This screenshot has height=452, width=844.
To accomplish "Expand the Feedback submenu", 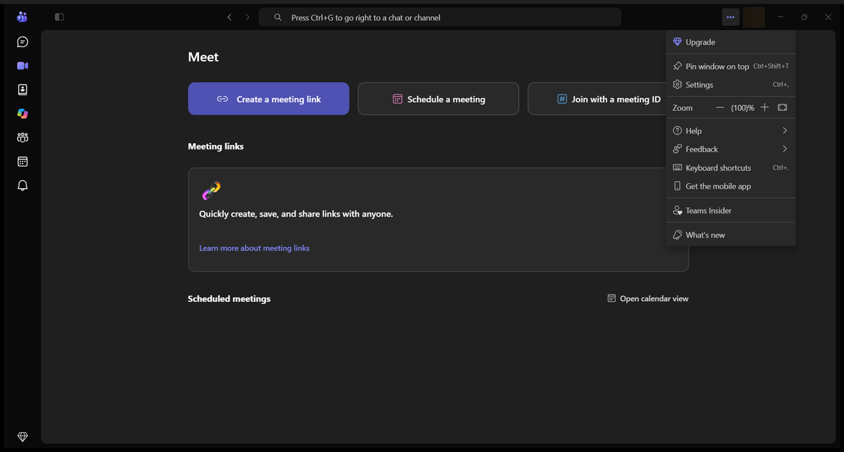I will pyautogui.click(x=730, y=149).
